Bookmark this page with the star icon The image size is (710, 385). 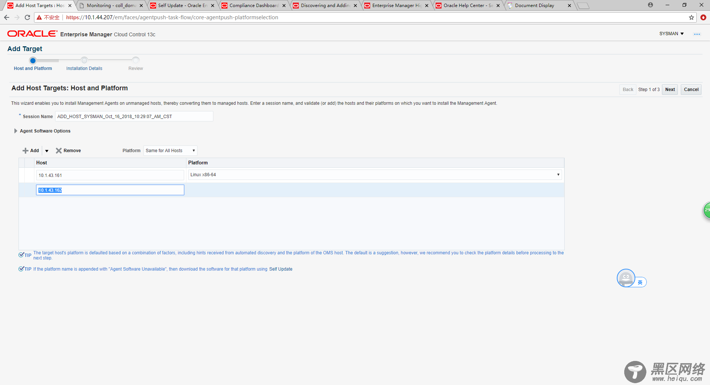692,17
